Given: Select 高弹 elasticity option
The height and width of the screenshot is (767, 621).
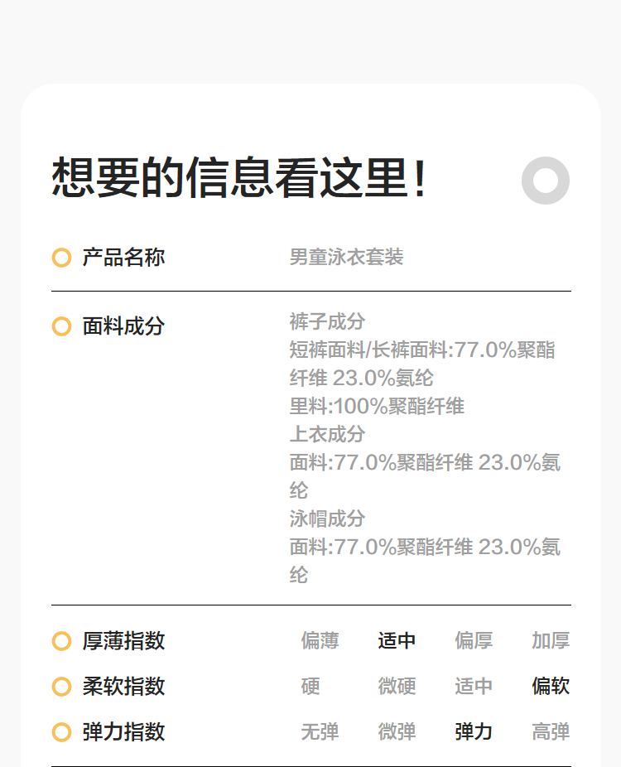Looking at the screenshot, I should (x=551, y=732).
